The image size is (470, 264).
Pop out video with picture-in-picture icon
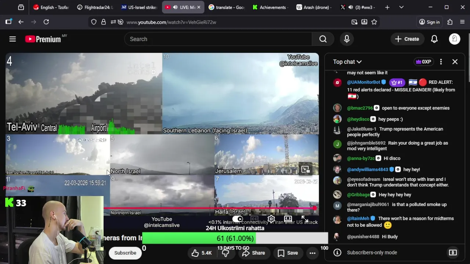pyautogui.click(x=305, y=169)
